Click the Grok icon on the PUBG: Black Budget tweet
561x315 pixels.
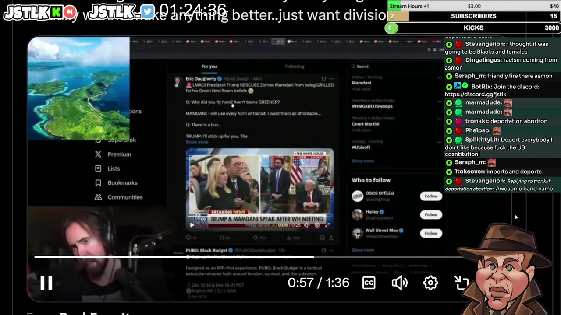323,250
